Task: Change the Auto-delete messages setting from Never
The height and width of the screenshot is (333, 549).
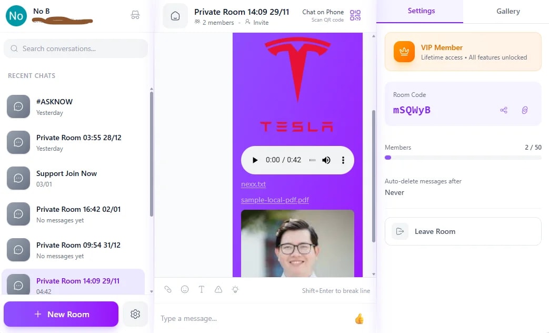Action: tap(395, 192)
